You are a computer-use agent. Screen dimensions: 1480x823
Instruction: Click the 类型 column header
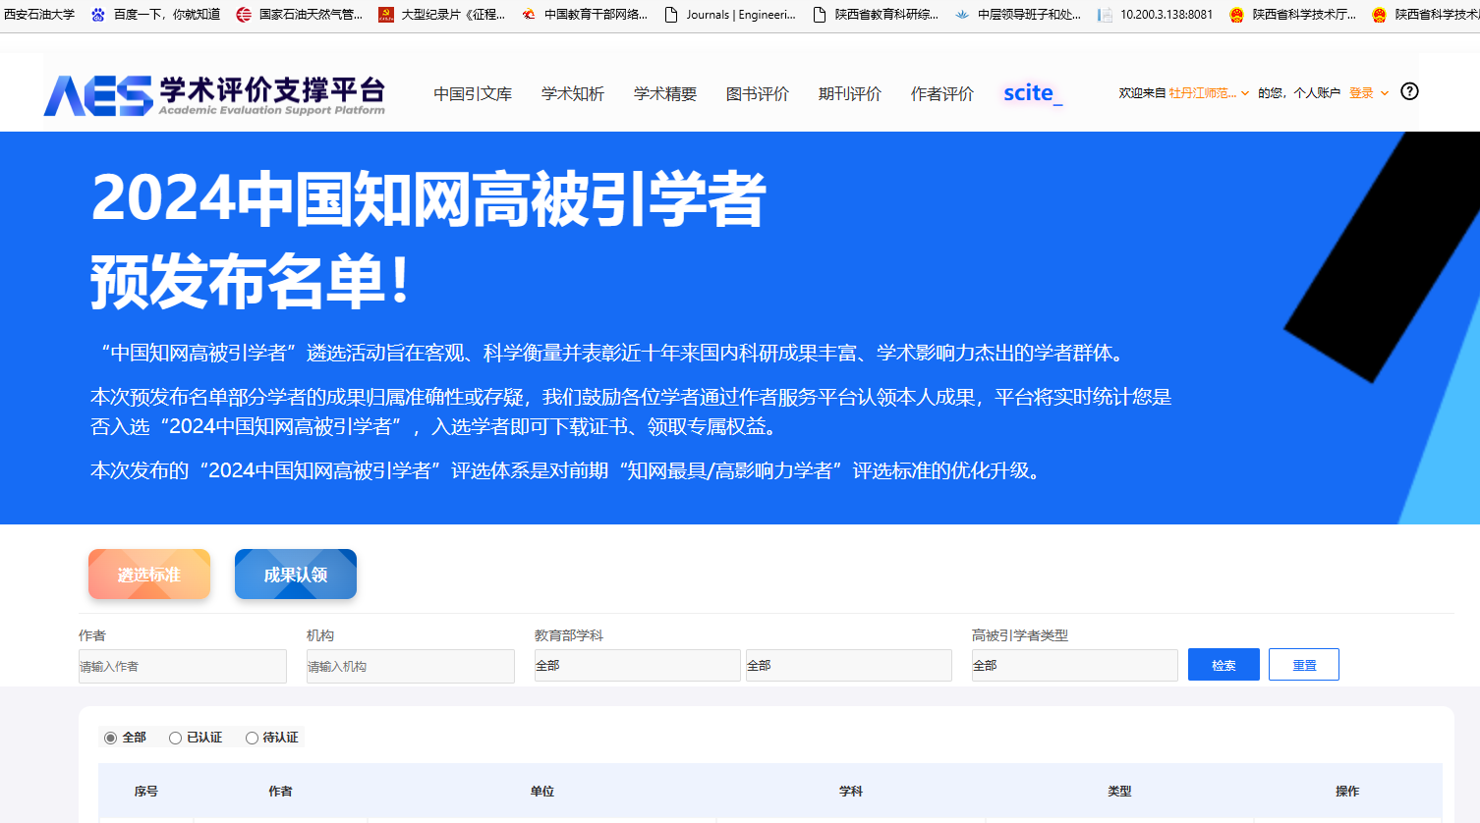[1120, 791]
